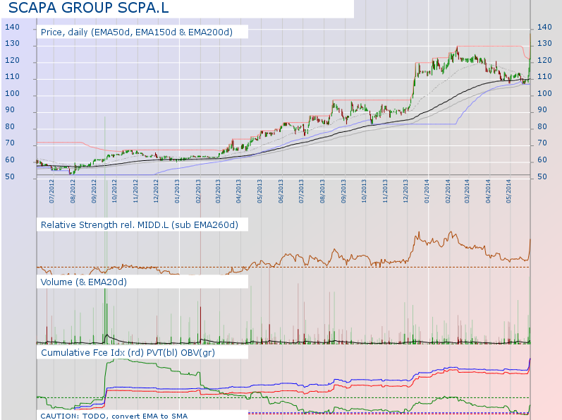Image resolution: width=562 pixels, height=420 pixels.
Task: Click the 05/2013 date axis label
Action: 259,191
